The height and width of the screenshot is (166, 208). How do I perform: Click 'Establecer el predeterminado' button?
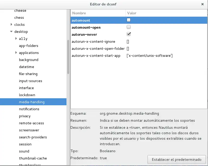[176, 159]
